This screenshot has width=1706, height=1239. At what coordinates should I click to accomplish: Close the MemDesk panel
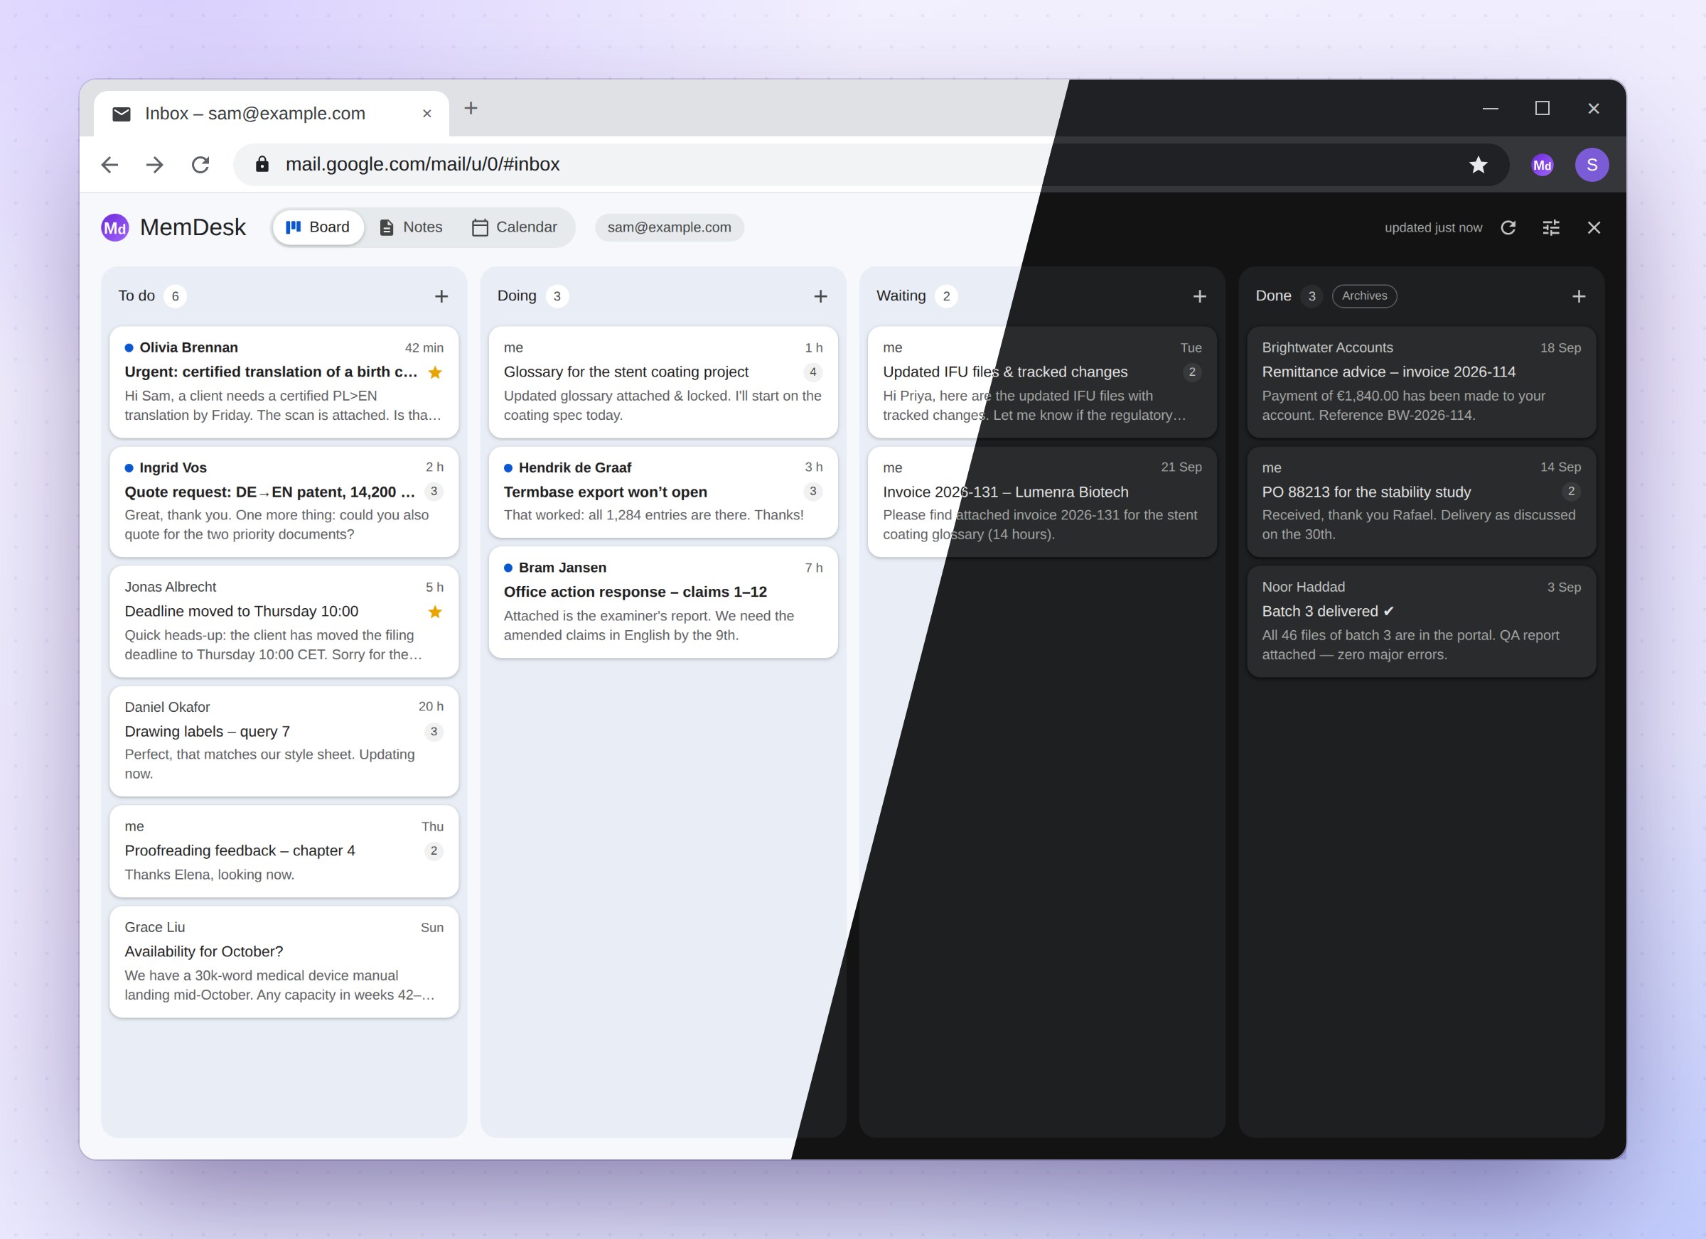1594,228
